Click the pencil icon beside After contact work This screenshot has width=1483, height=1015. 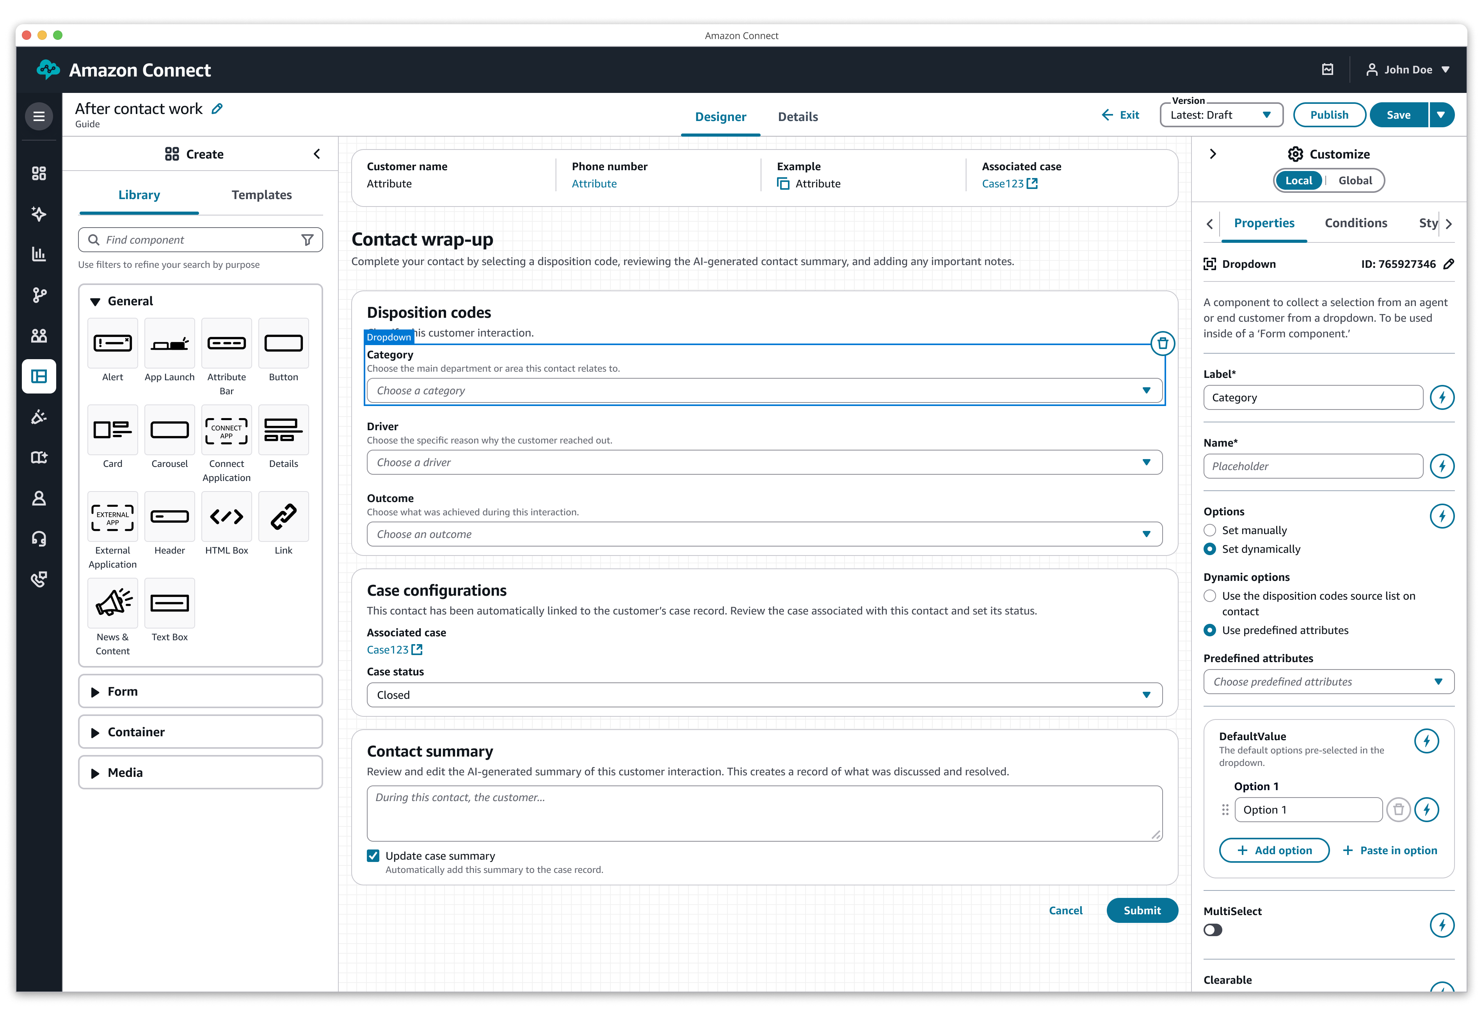click(217, 109)
